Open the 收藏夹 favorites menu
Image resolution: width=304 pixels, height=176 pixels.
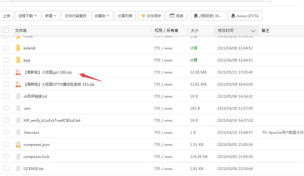pyautogui.click(x=102, y=16)
